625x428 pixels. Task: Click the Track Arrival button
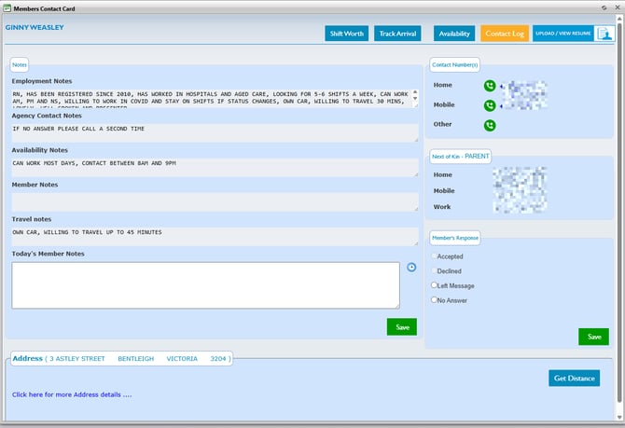pyautogui.click(x=398, y=34)
